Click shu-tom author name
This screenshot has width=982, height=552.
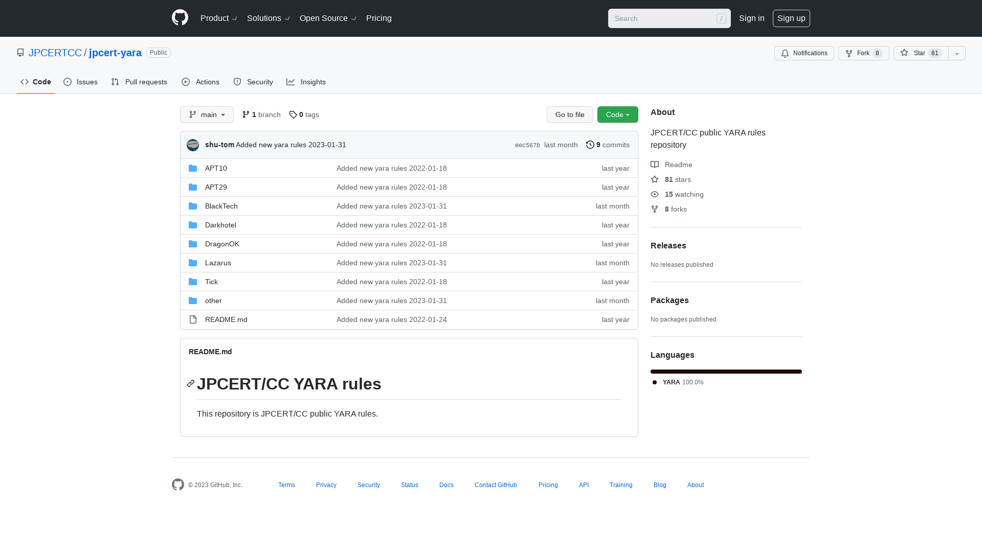tap(219, 145)
